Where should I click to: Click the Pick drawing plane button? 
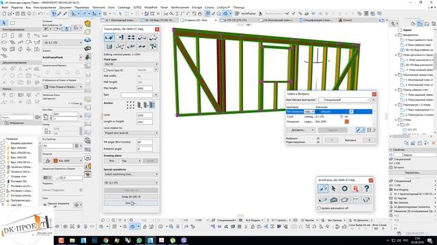pos(111,161)
